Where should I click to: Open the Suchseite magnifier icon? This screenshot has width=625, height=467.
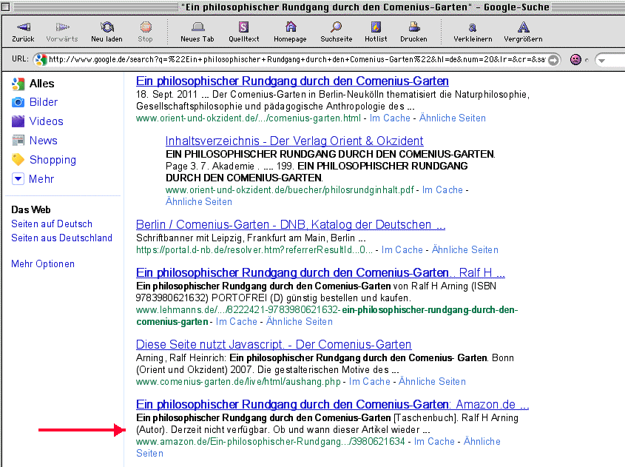click(337, 27)
